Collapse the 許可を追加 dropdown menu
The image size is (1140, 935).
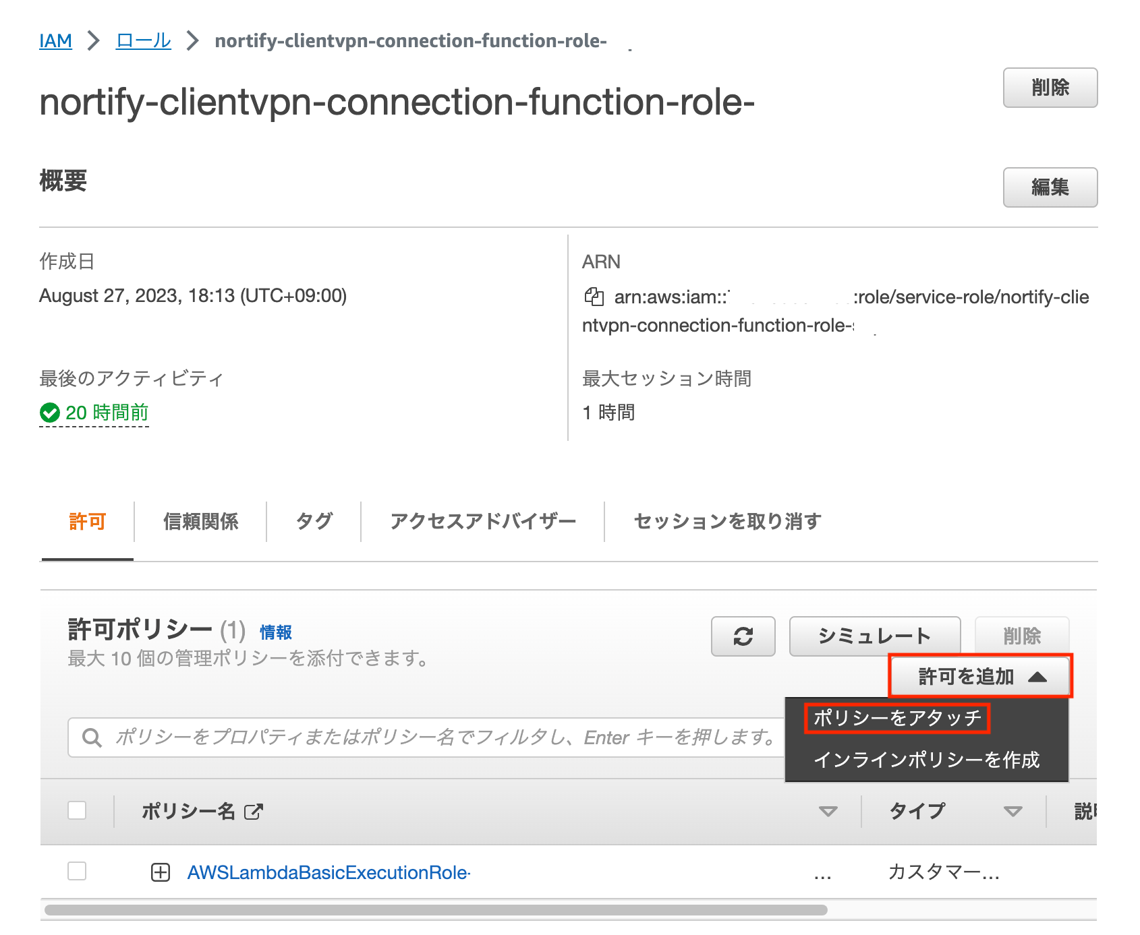(x=980, y=676)
